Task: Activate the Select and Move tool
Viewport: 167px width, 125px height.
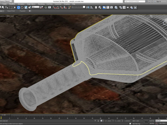Action: (18, 8)
